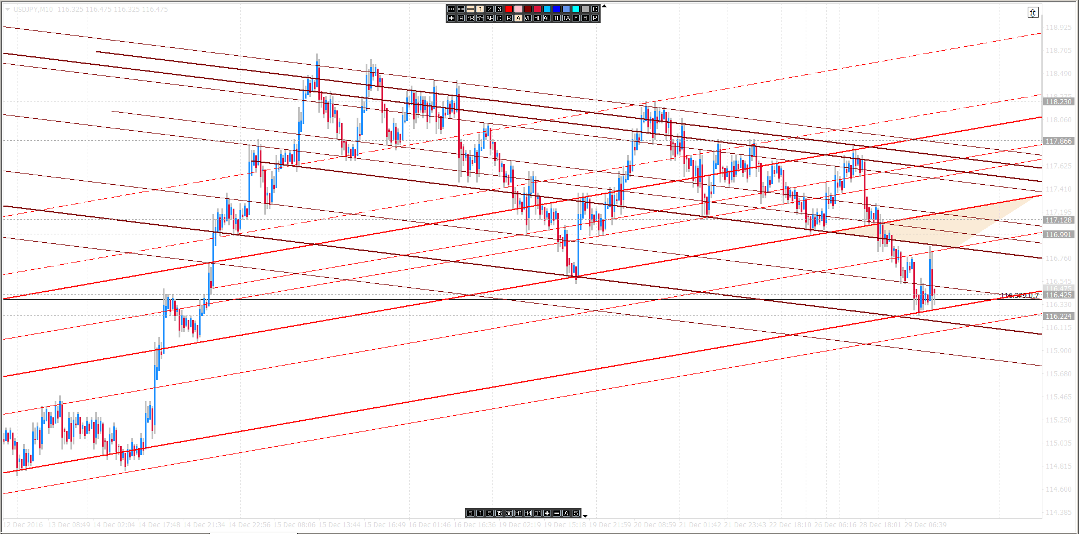Click the ER tool button
1079x534 pixels.
point(470,18)
